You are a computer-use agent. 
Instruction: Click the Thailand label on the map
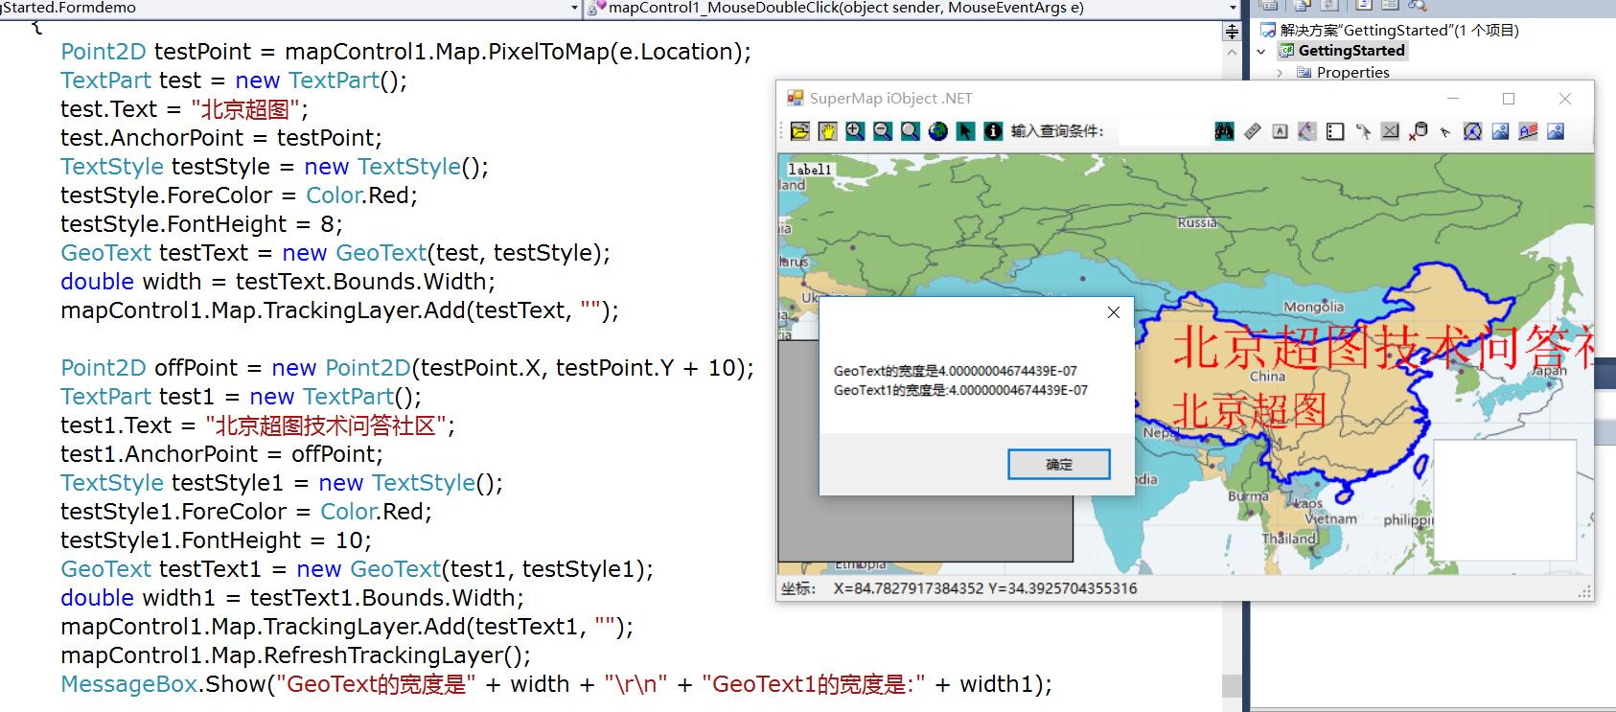tap(1289, 539)
